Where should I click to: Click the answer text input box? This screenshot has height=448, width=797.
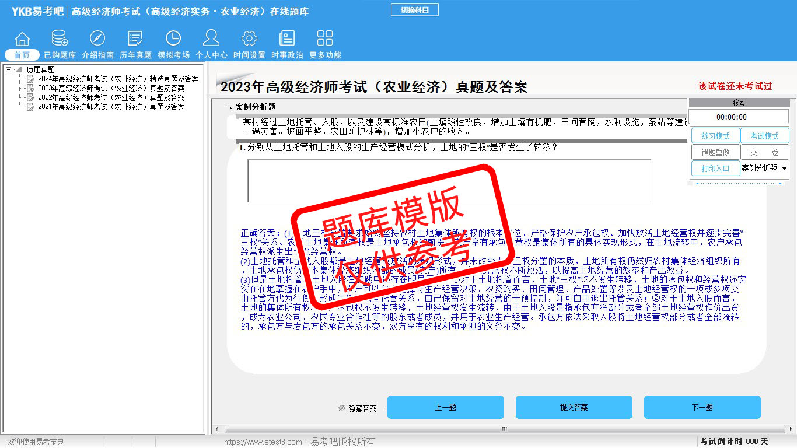tap(449, 181)
